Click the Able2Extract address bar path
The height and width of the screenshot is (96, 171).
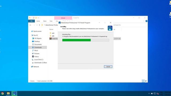point(52,25)
